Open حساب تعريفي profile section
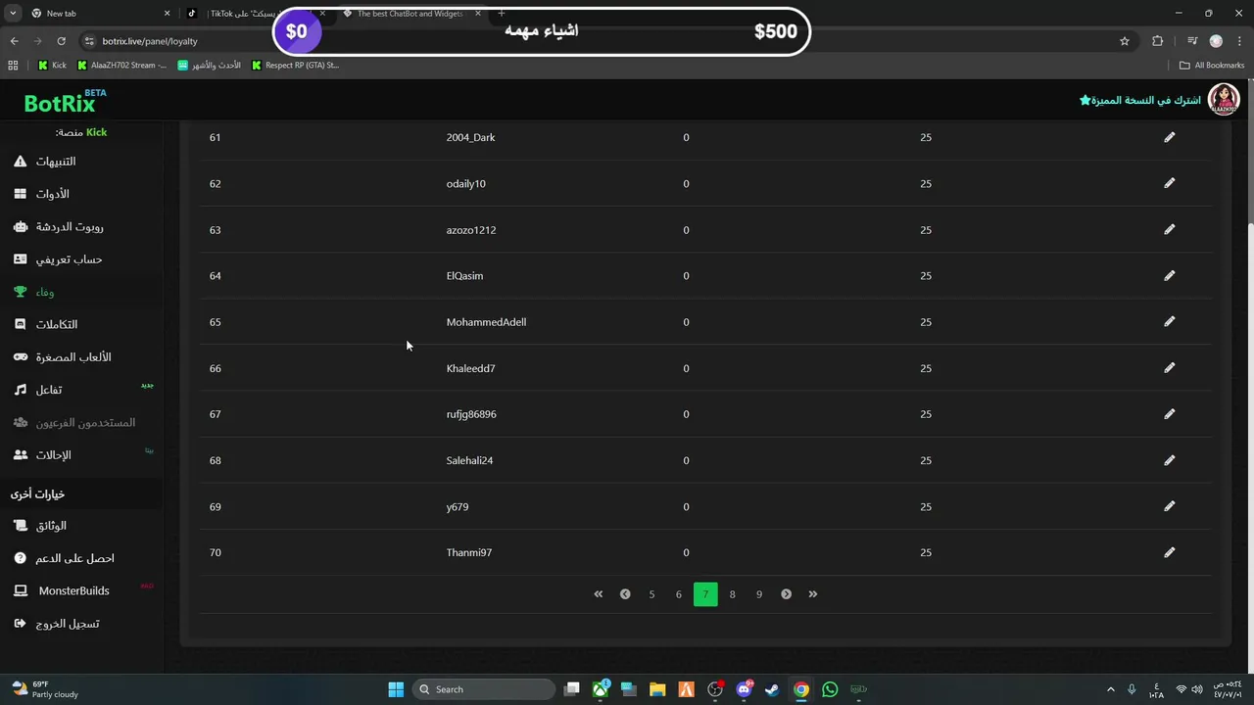 pos(58,259)
